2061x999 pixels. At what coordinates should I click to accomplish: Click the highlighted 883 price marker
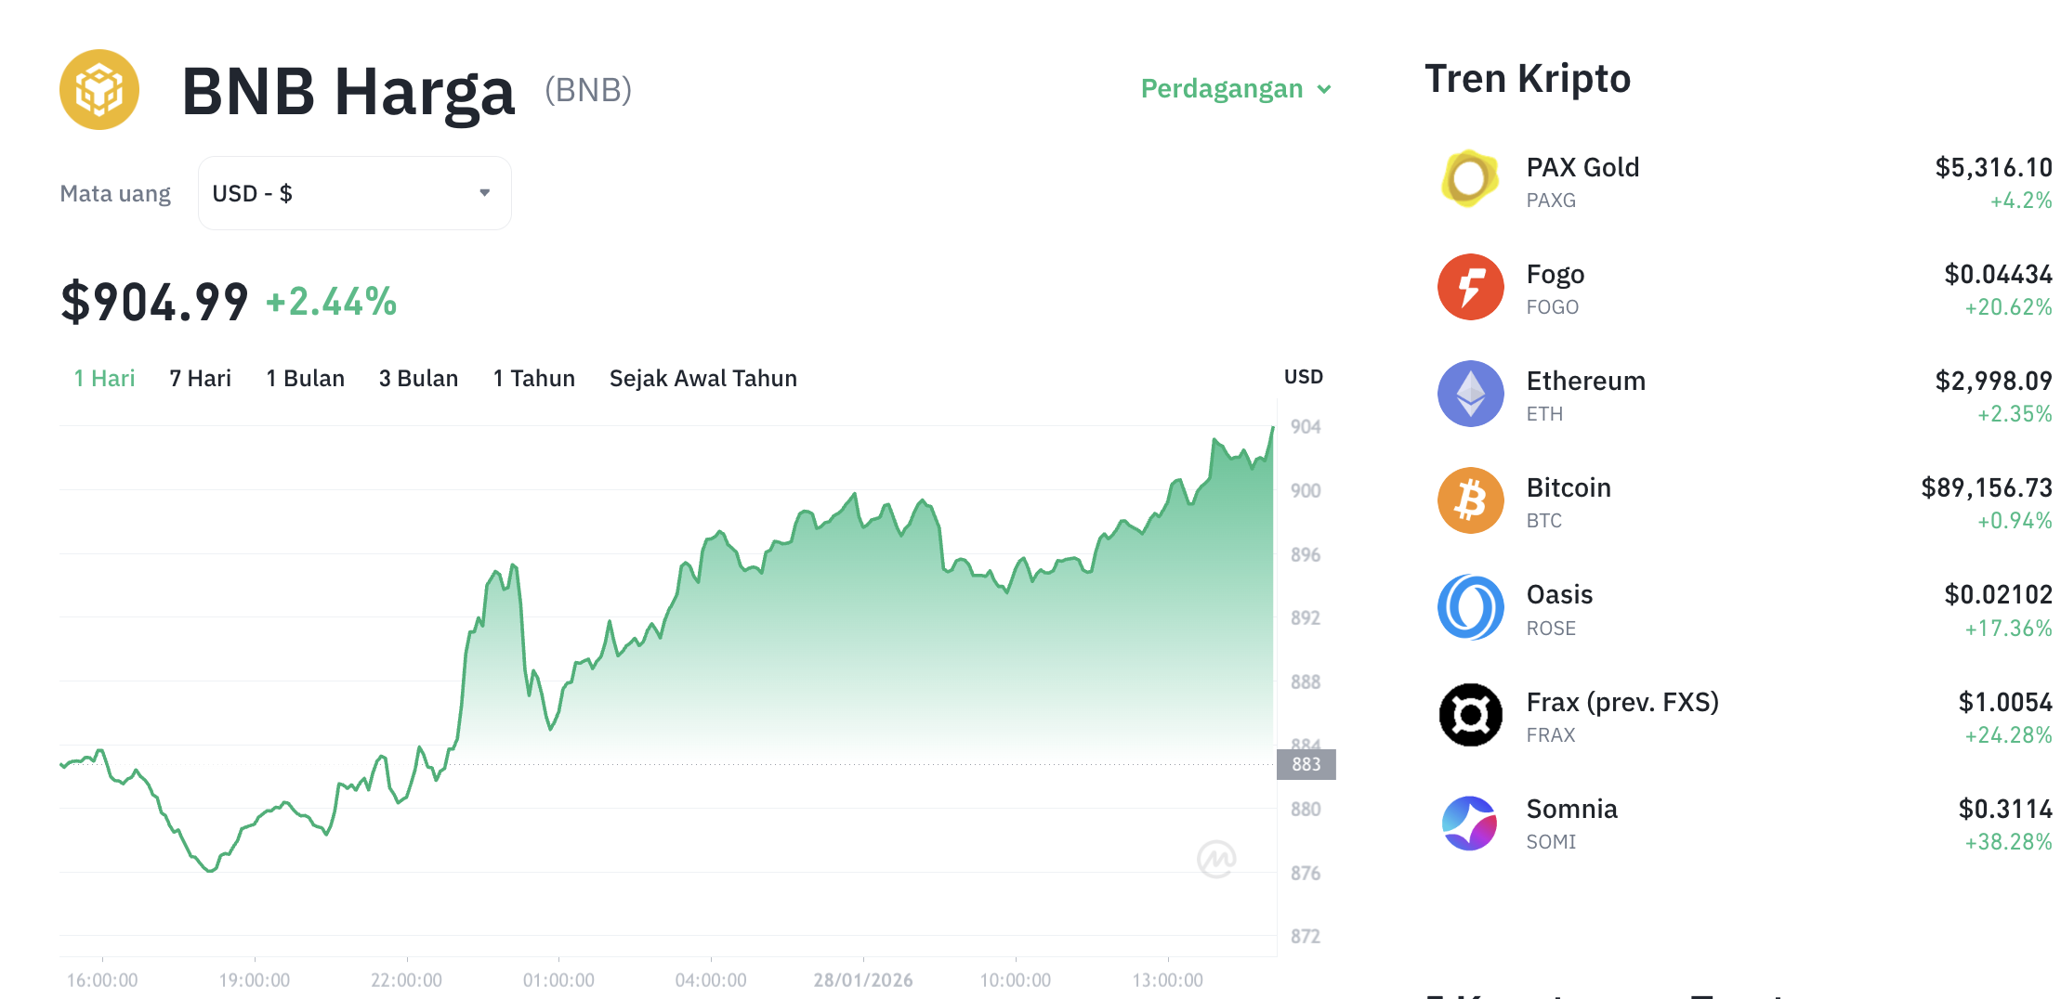click(1305, 765)
